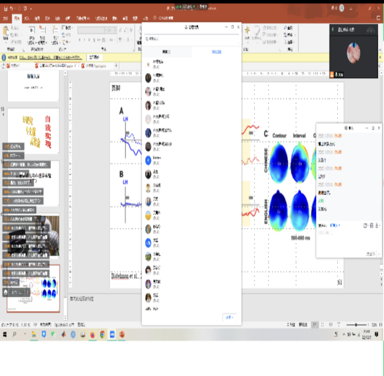Viewport: 384px width, 376px height.
Task: Adjust the zoom slider in the status bar
Action: click(356, 325)
